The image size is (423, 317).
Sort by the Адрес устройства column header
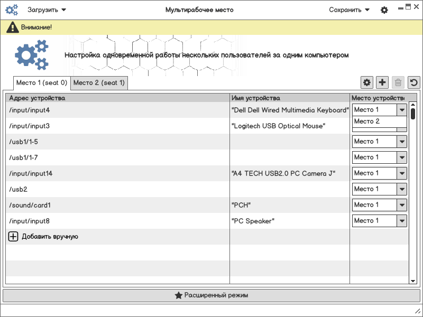pos(117,98)
